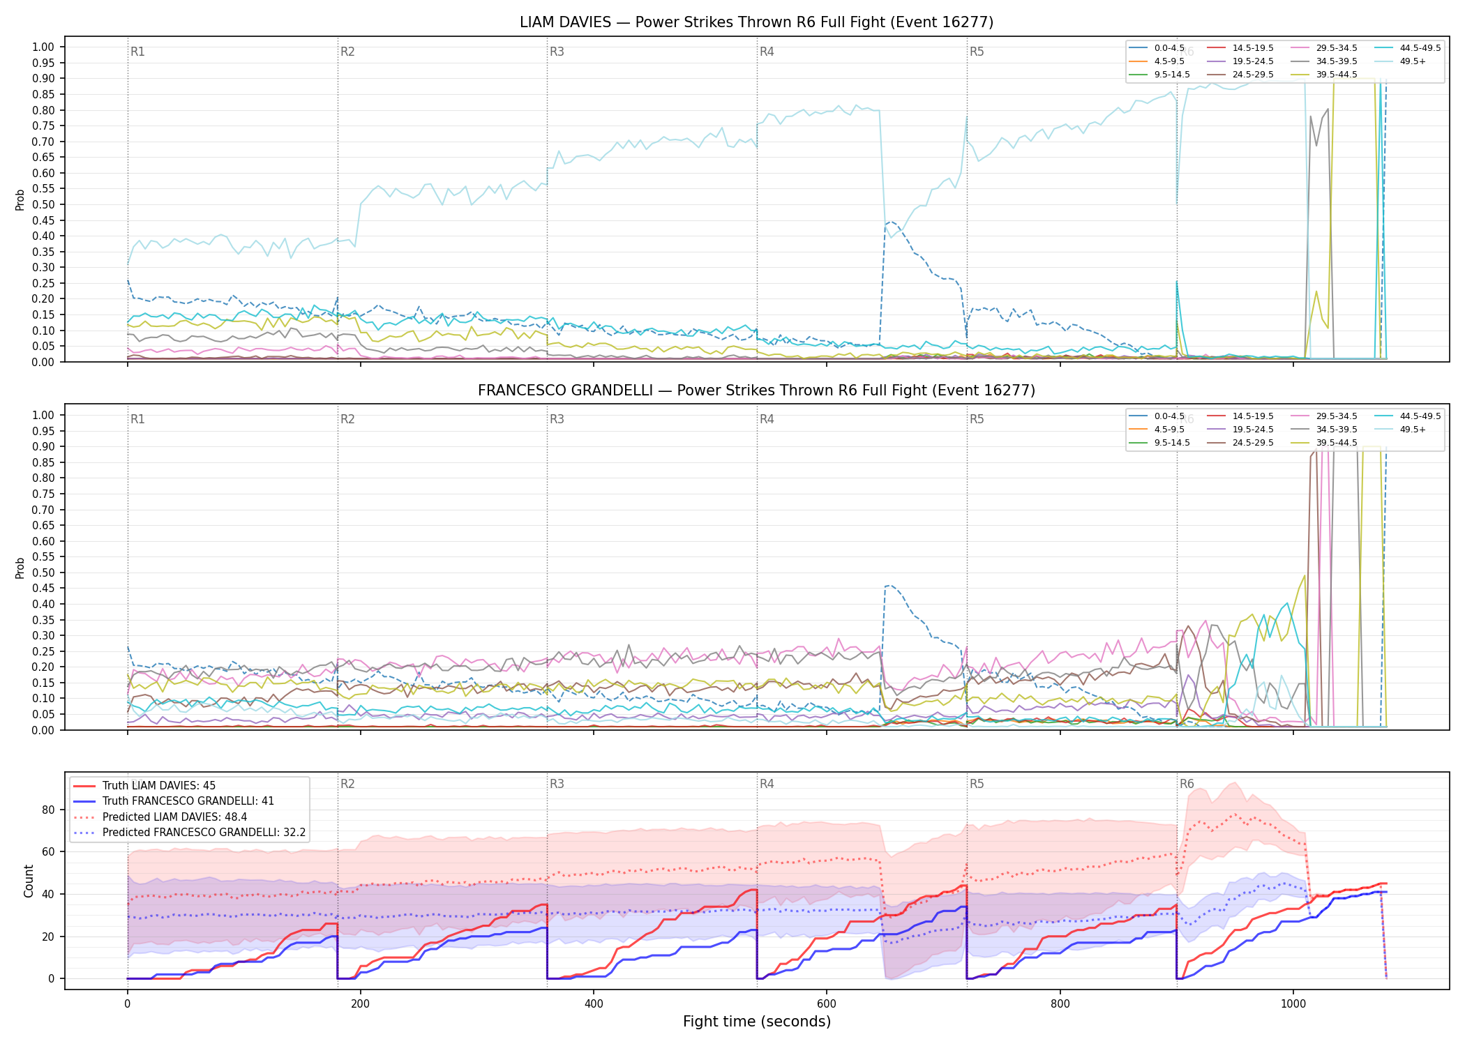Click the x-axis tick label 400
This screenshot has height=1046, width=1465.
pyautogui.click(x=594, y=1003)
